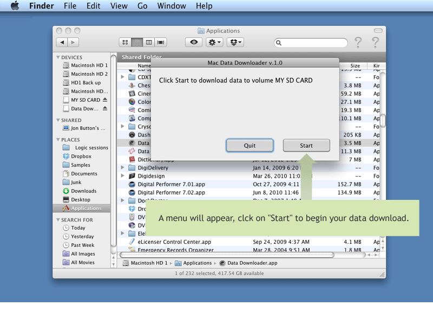Click the Quit button in the dialog

(x=250, y=145)
